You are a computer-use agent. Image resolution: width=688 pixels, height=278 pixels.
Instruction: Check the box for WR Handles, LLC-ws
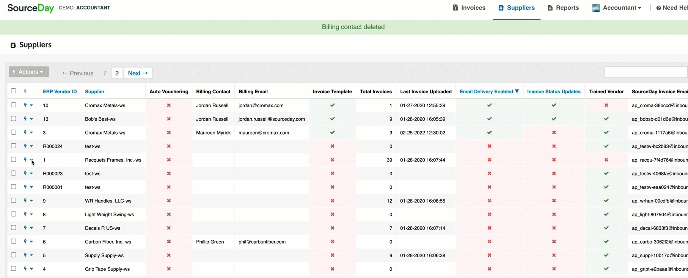click(x=14, y=201)
